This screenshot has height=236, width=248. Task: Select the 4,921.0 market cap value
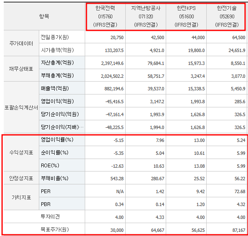pyautogui.click(x=157, y=50)
